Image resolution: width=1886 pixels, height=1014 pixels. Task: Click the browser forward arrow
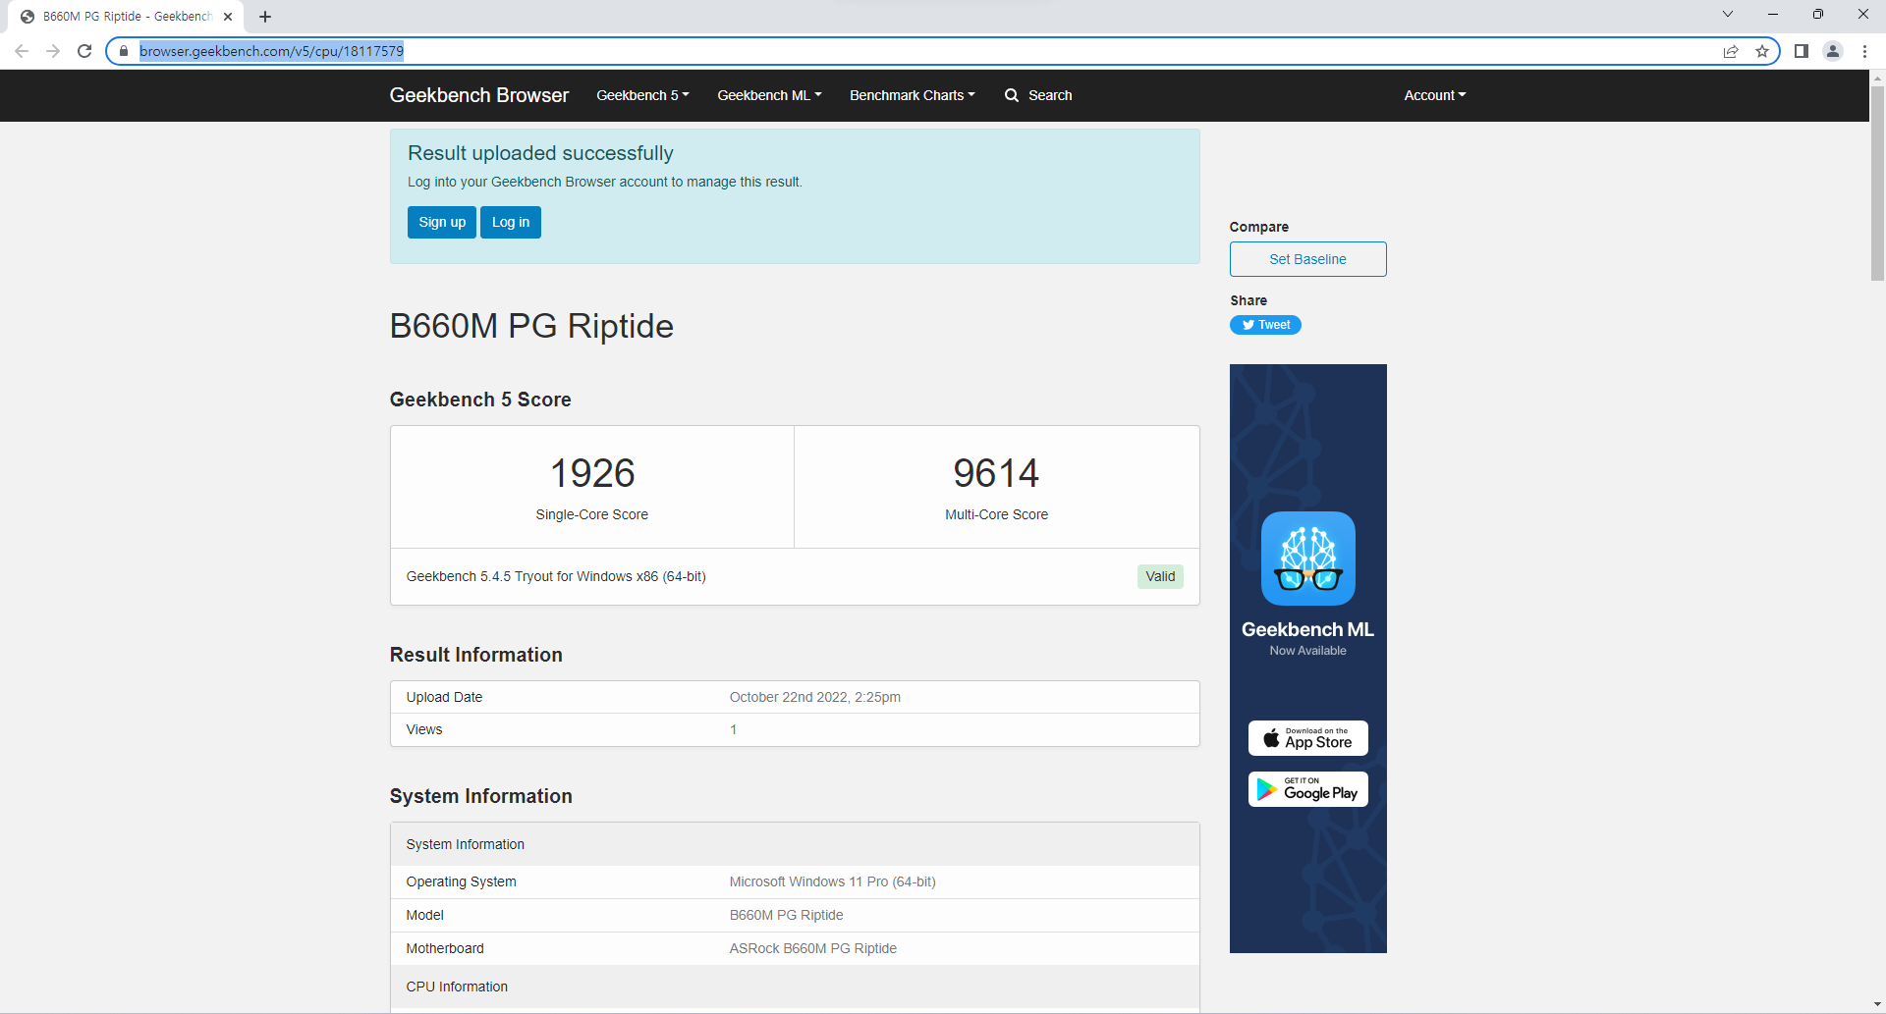pos(53,51)
